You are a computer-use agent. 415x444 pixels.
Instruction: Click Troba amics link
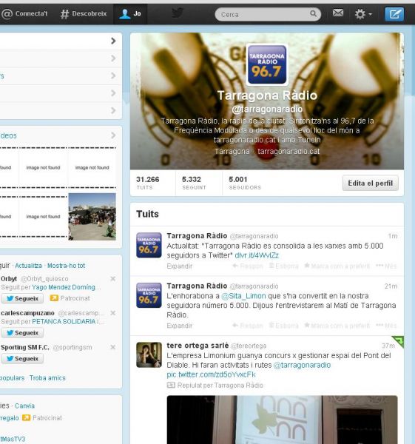tap(47, 378)
